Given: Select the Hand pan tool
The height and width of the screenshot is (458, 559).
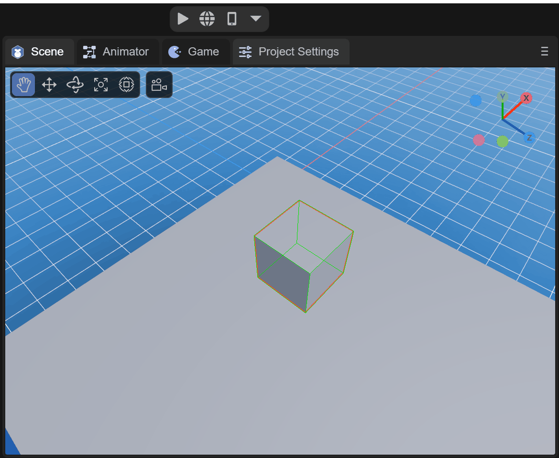Looking at the screenshot, I should coord(23,85).
